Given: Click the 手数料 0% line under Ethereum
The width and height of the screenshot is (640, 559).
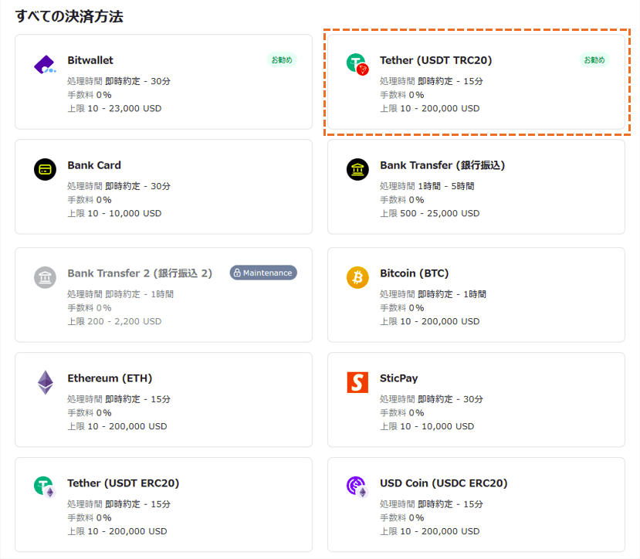Looking at the screenshot, I should click(90, 412).
